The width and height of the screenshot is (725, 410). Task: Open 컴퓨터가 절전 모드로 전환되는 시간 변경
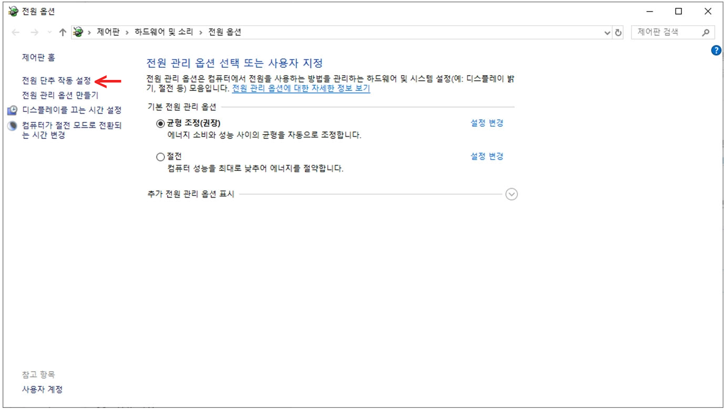click(71, 130)
